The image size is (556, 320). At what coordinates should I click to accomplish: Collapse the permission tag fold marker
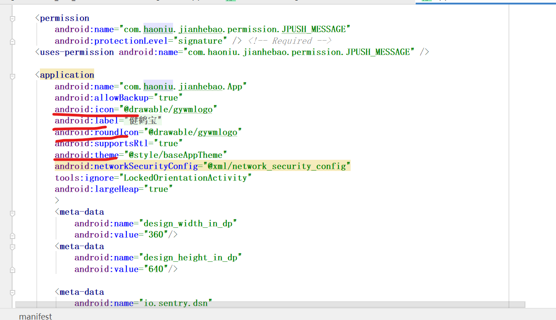(x=13, y=18)
